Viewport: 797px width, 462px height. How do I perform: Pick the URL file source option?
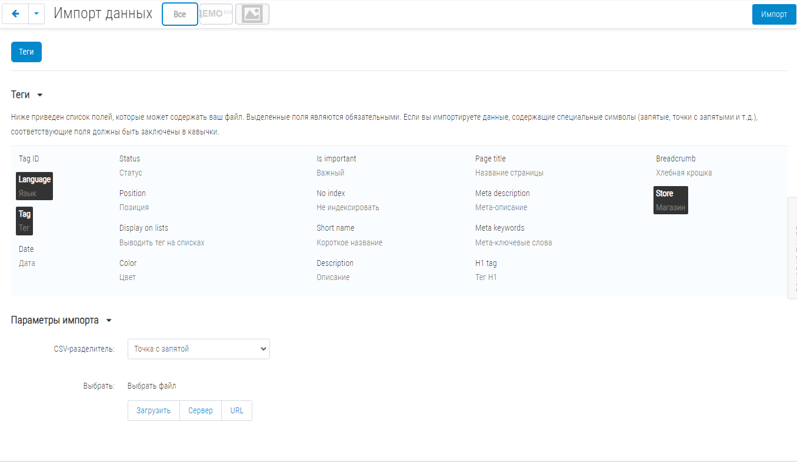click(237, 410)
